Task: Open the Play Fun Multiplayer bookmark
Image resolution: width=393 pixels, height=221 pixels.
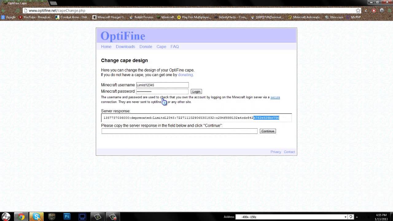Action: pos(194,17)
